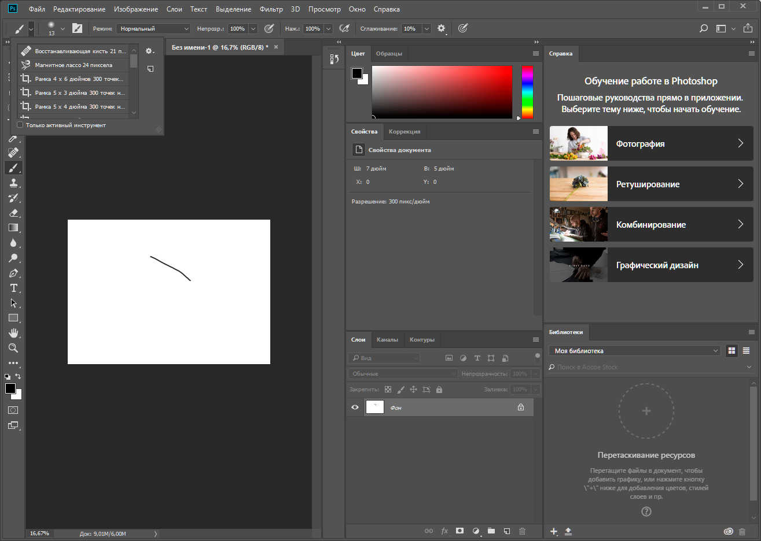Select the Path Selection arrow tool
This screenshot has height=541, width=761.
click(x=13, y=303)
